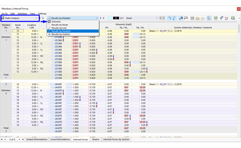The height and width of the screenshot is (148, 241).
Task: Click the greyed-out table rows icon
Action: tap(203, 18)
